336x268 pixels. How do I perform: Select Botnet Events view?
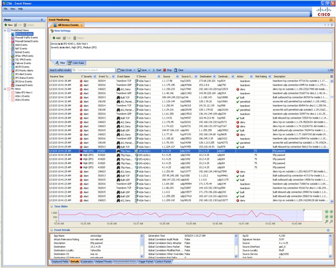pos(22,52)
